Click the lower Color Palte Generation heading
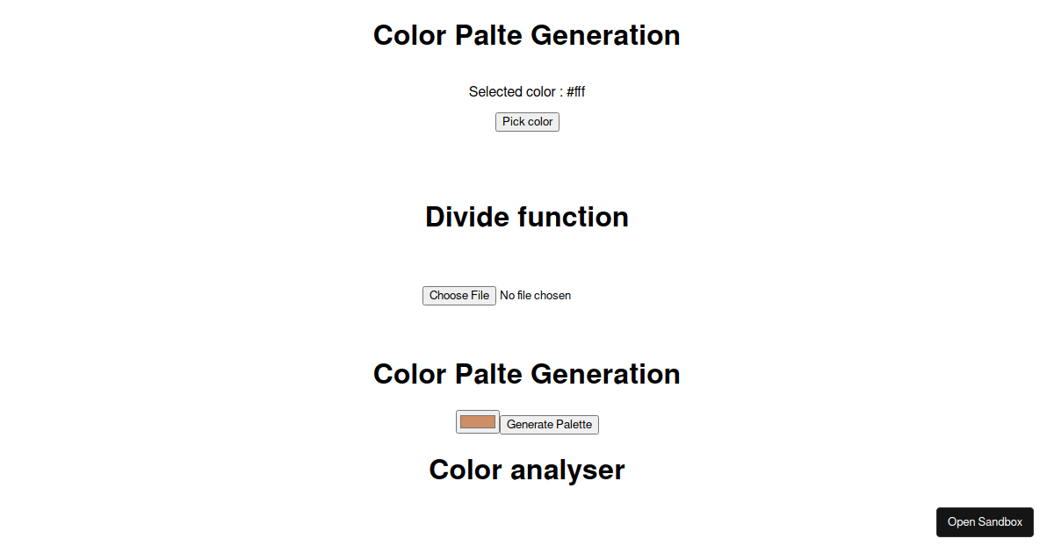 tap(527, 374)
